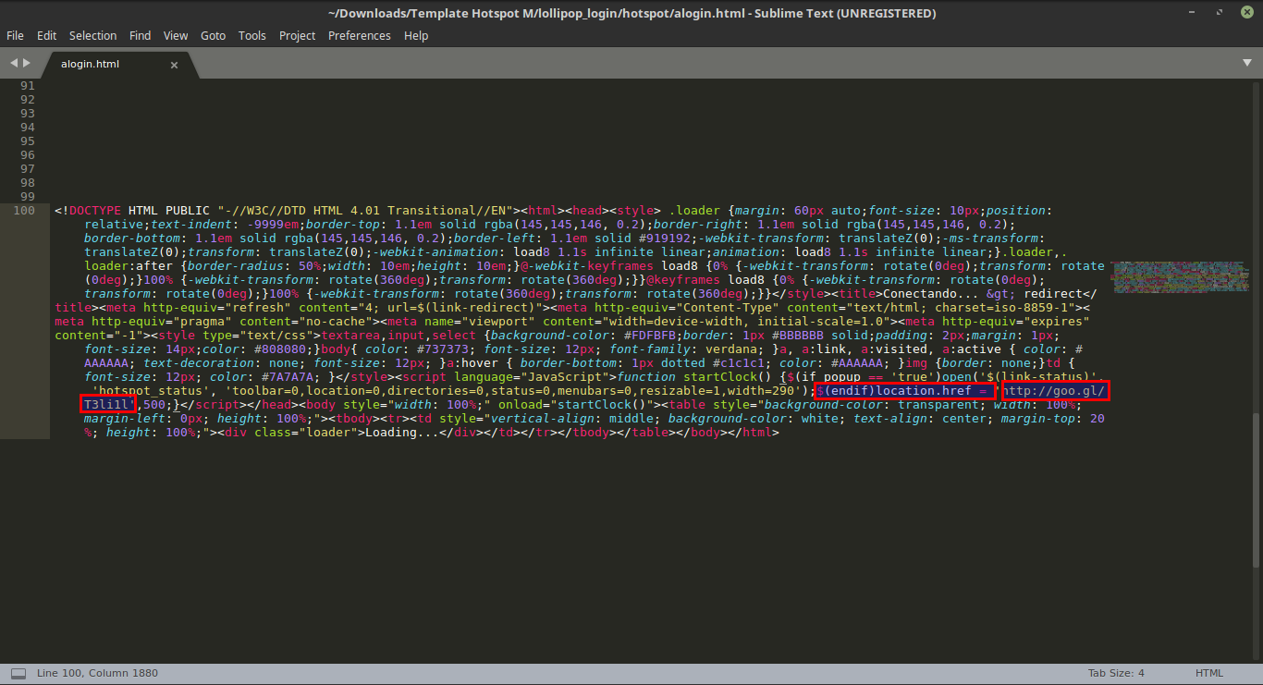Open the Project menu
1263x685 pixels.
pyautogui.click(x=297, y=35)
